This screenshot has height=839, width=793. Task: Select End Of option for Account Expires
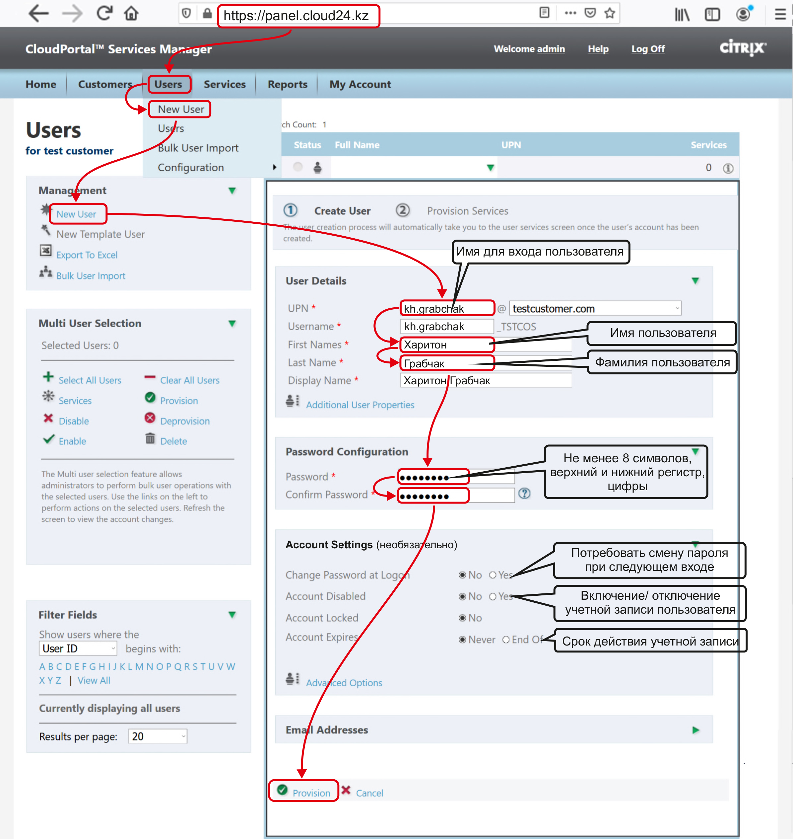(x=506, y=640)
